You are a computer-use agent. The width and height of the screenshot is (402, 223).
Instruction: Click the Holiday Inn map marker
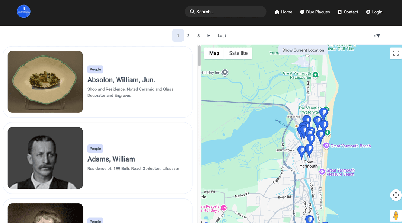225,72
